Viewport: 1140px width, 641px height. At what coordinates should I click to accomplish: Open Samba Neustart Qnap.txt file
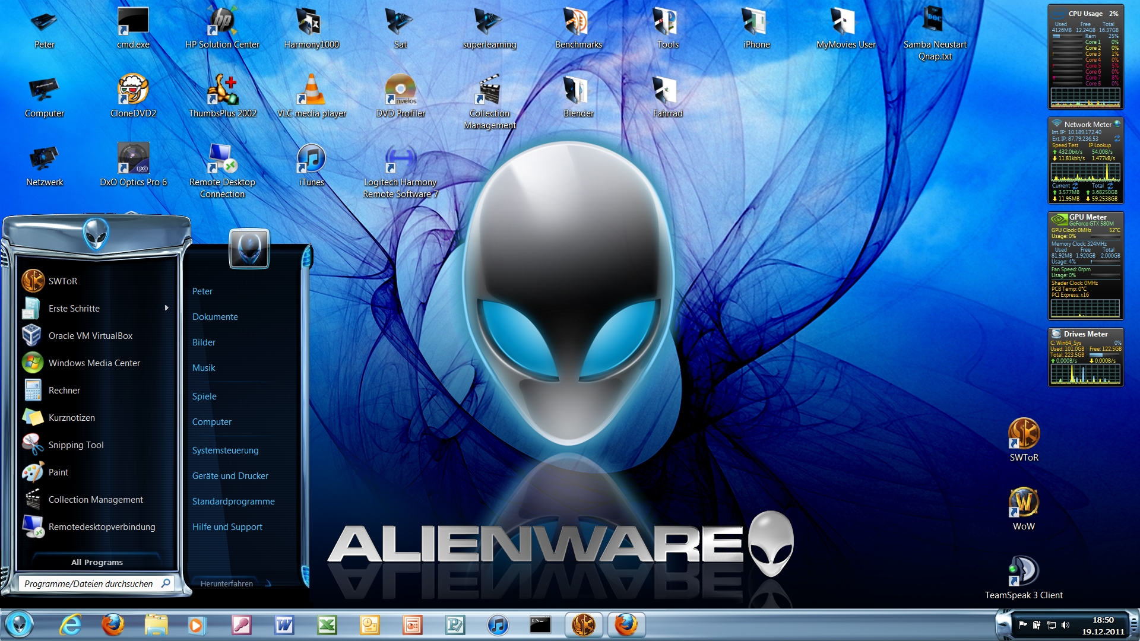click(935, 33)
